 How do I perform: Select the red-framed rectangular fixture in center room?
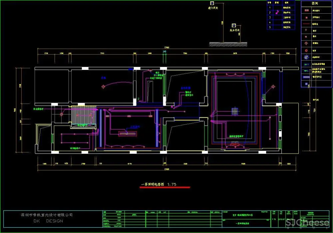128,134
